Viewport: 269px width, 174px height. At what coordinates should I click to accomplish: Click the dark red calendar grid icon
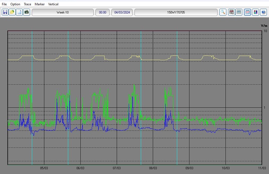click(x=232, y=12)
